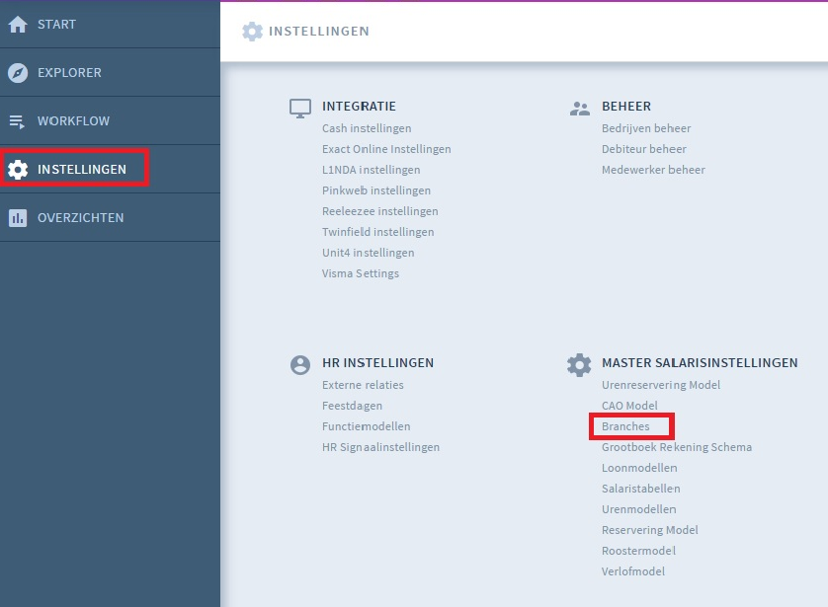Click the compass icon for Explorer
The width and height of the screenshot is (828, 607).
[x=18, y=73]
